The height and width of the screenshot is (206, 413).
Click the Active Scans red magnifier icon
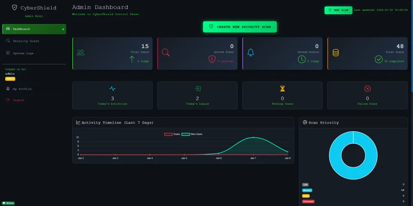coord(166,52)
